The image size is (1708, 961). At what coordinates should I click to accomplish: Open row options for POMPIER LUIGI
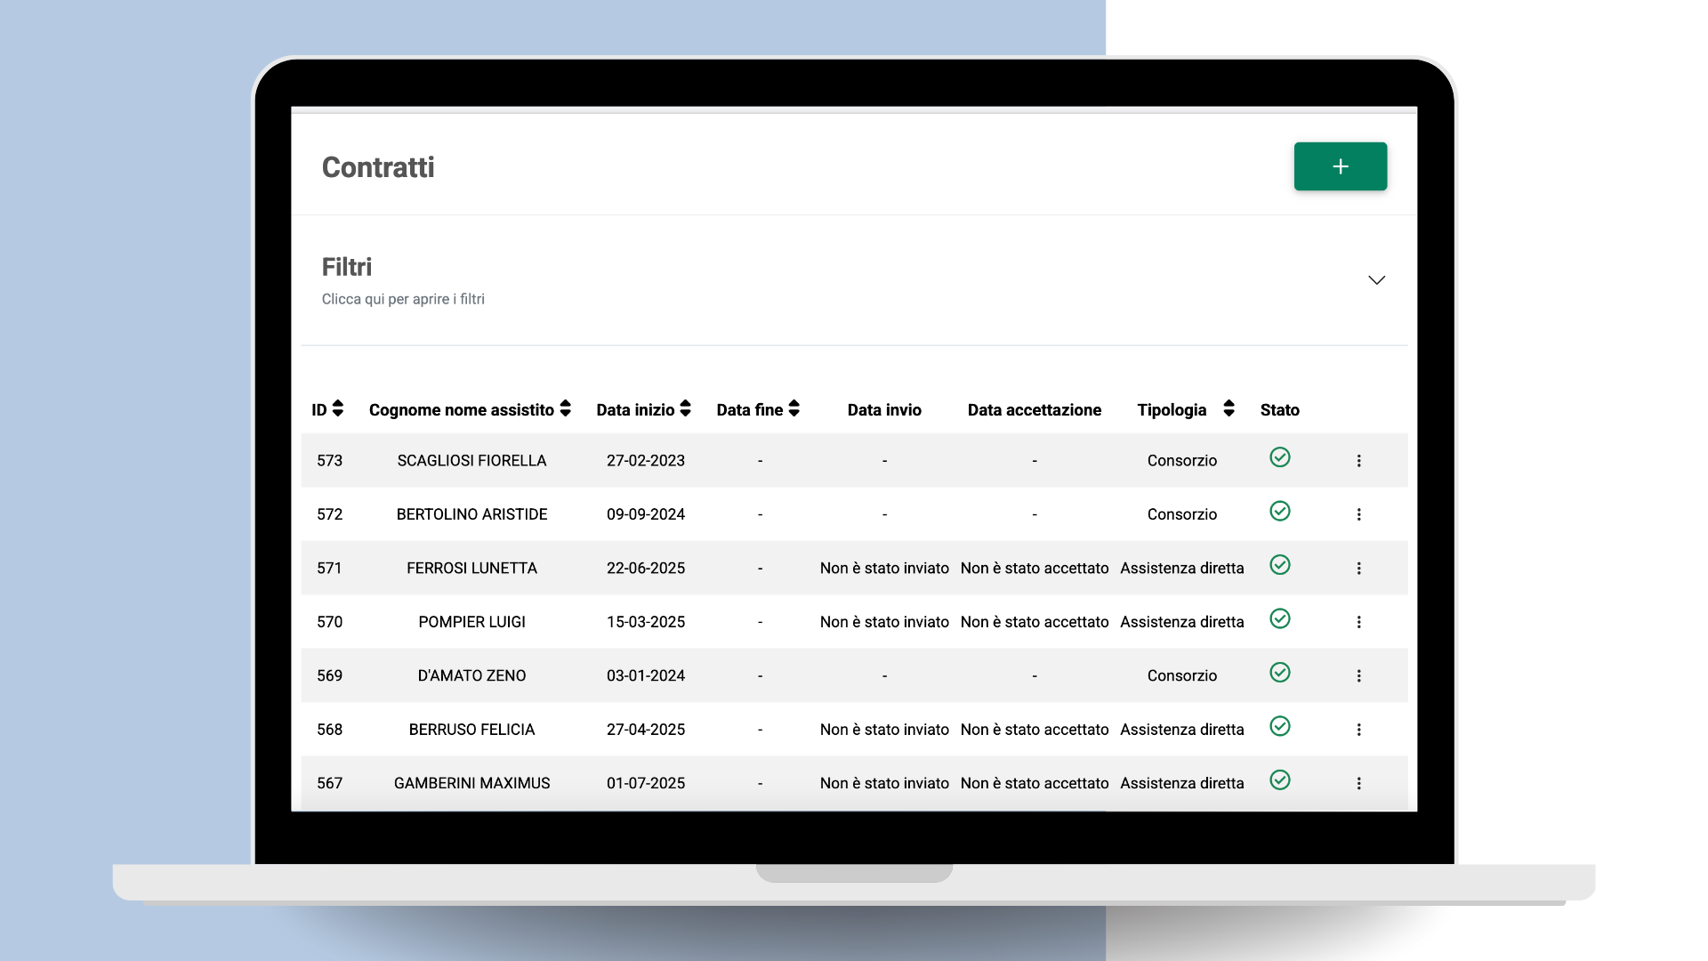click(1358, 622)
